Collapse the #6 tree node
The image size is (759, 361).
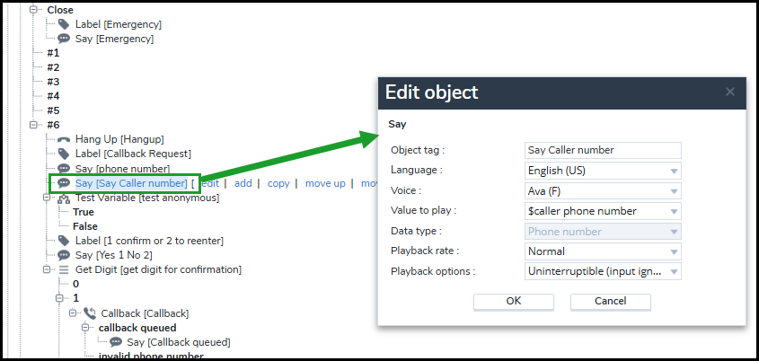point(33,125)
